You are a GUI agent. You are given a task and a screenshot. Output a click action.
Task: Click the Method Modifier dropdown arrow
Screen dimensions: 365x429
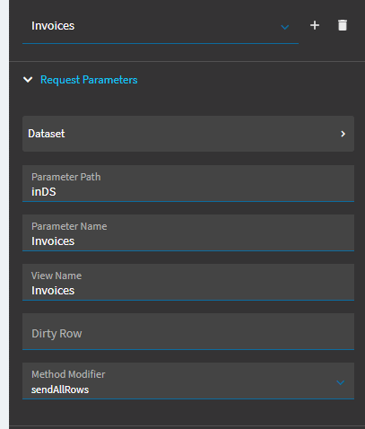[341, 382]
